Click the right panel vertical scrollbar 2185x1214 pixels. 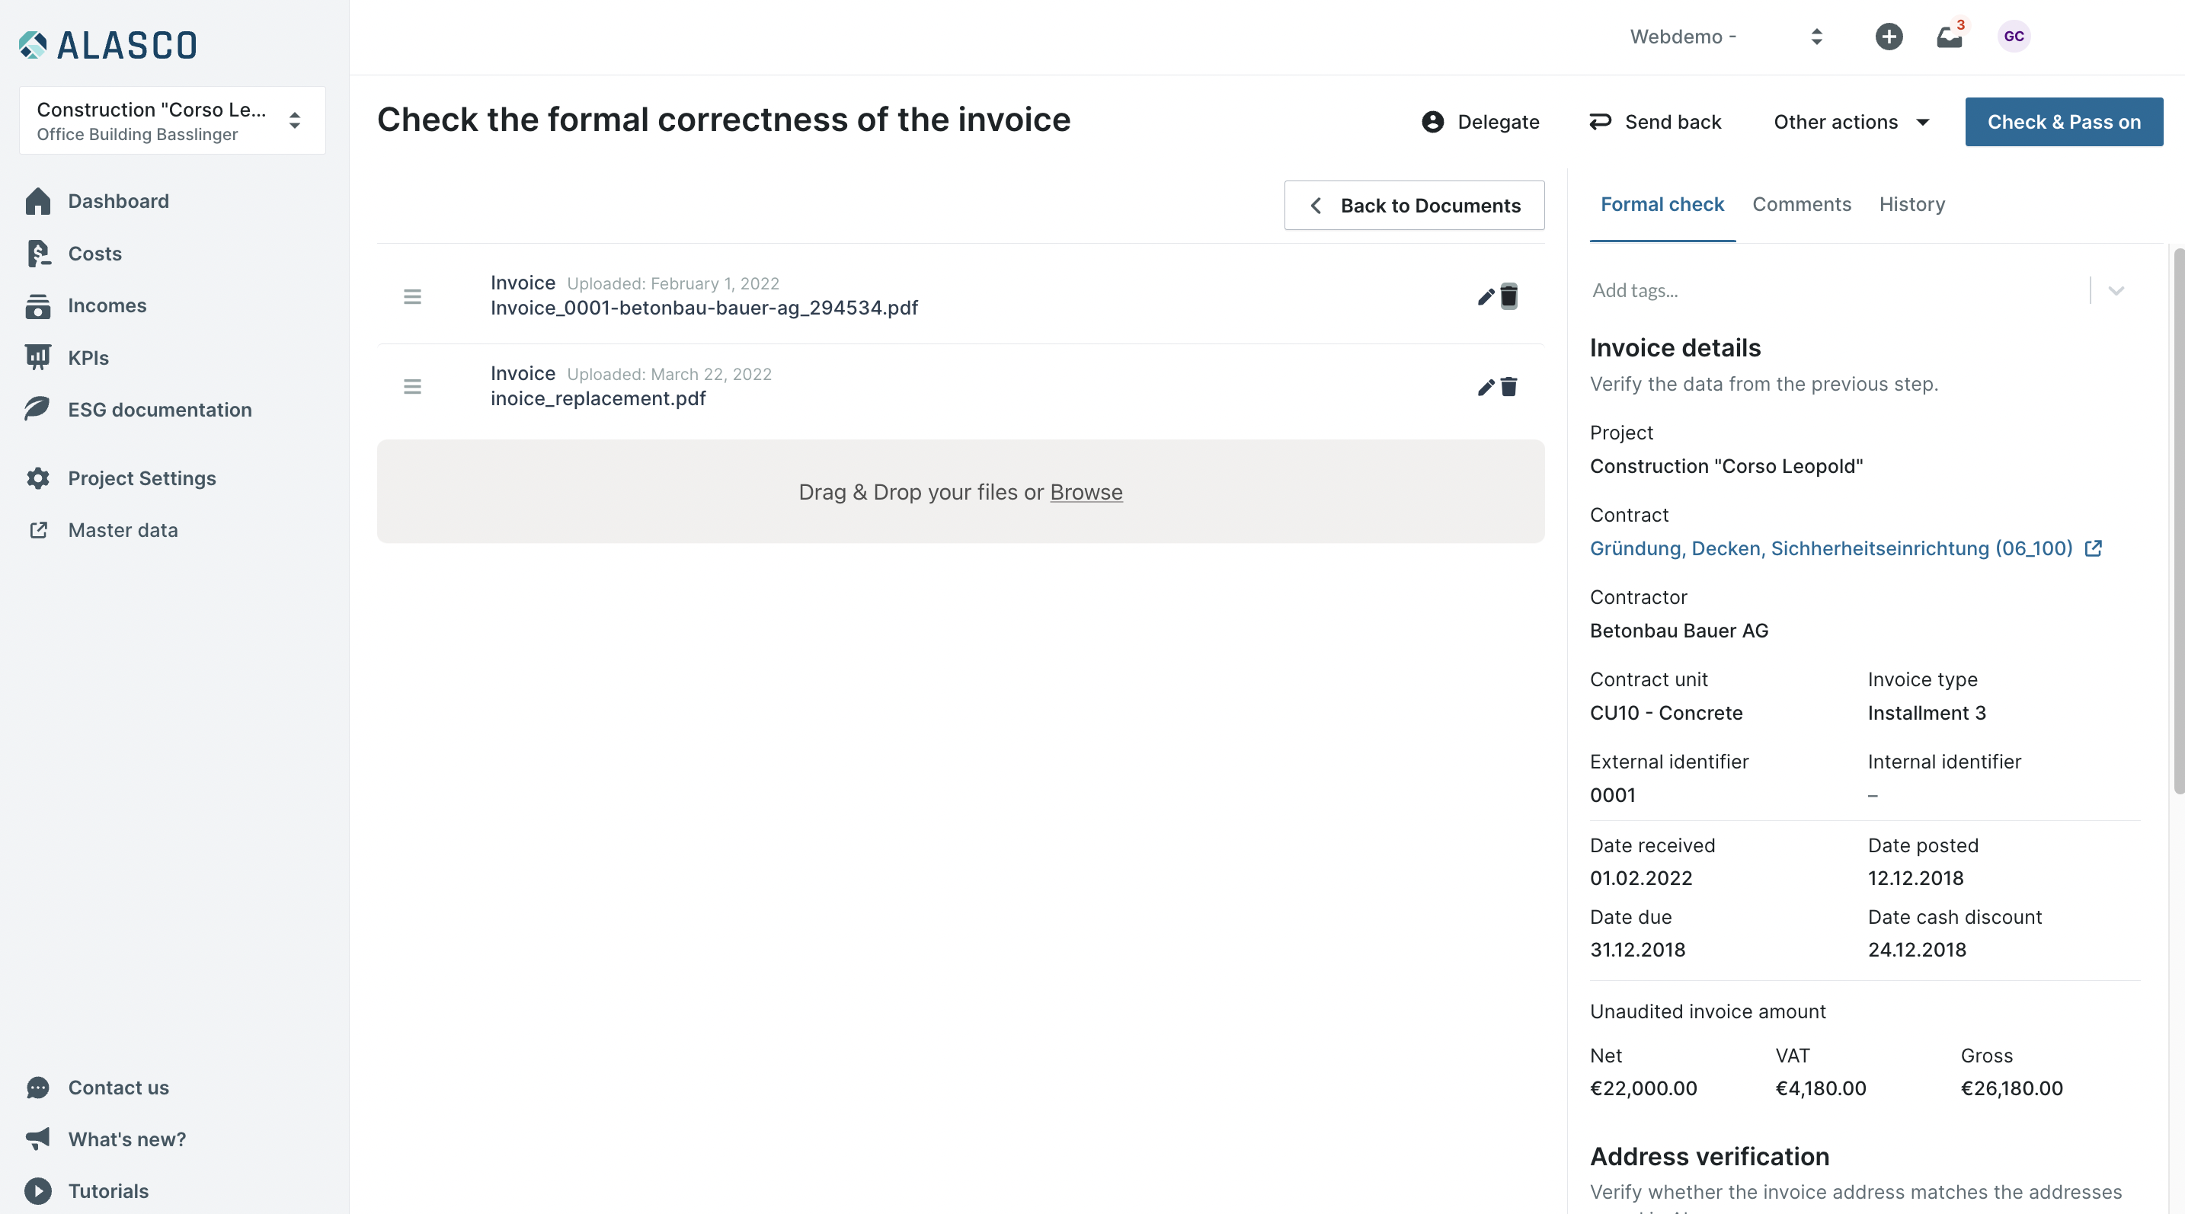[x=2178, y=520]
